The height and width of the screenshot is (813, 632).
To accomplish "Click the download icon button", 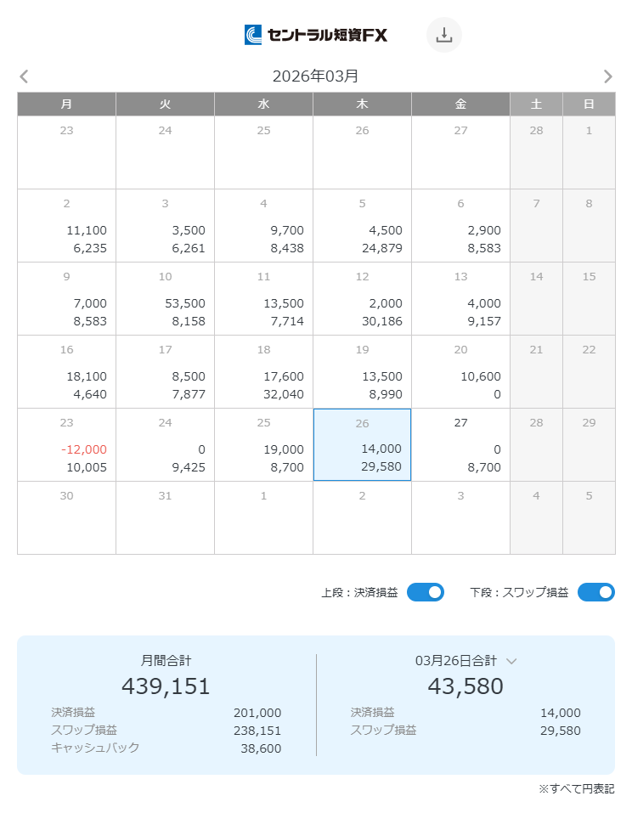I will [443, 35].
